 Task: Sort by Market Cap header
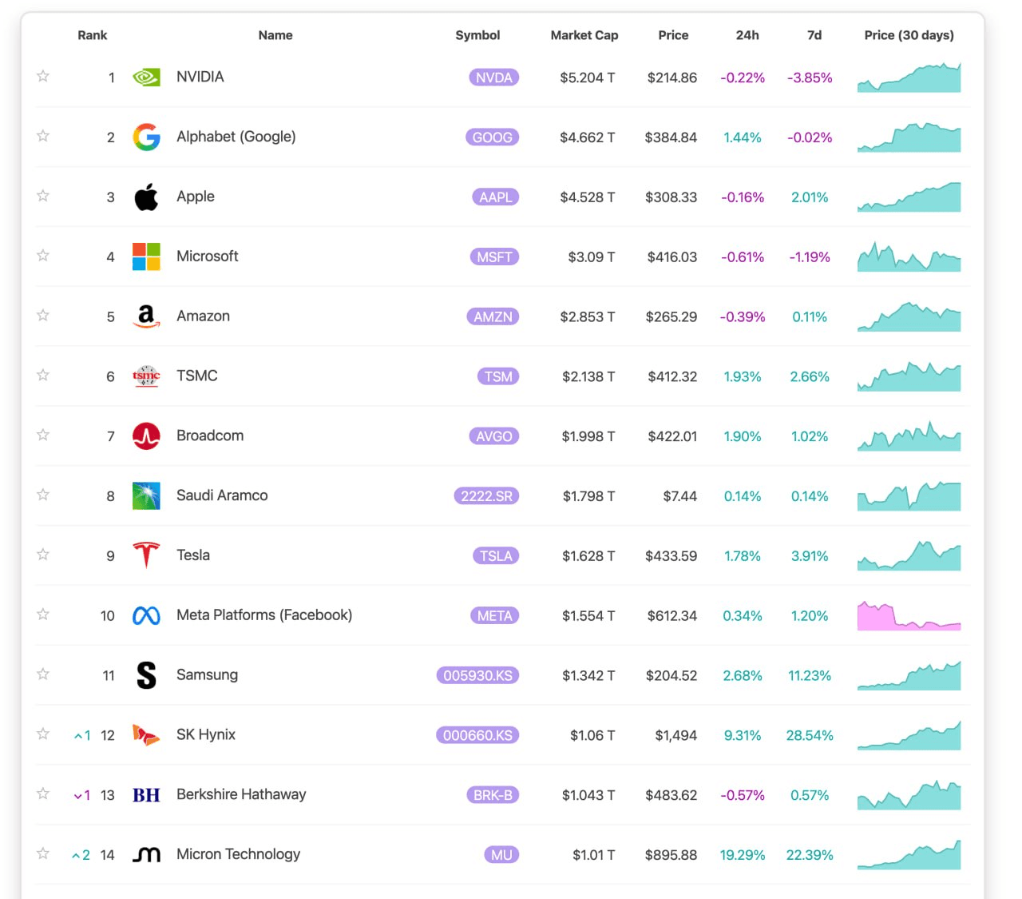[584, 35]
